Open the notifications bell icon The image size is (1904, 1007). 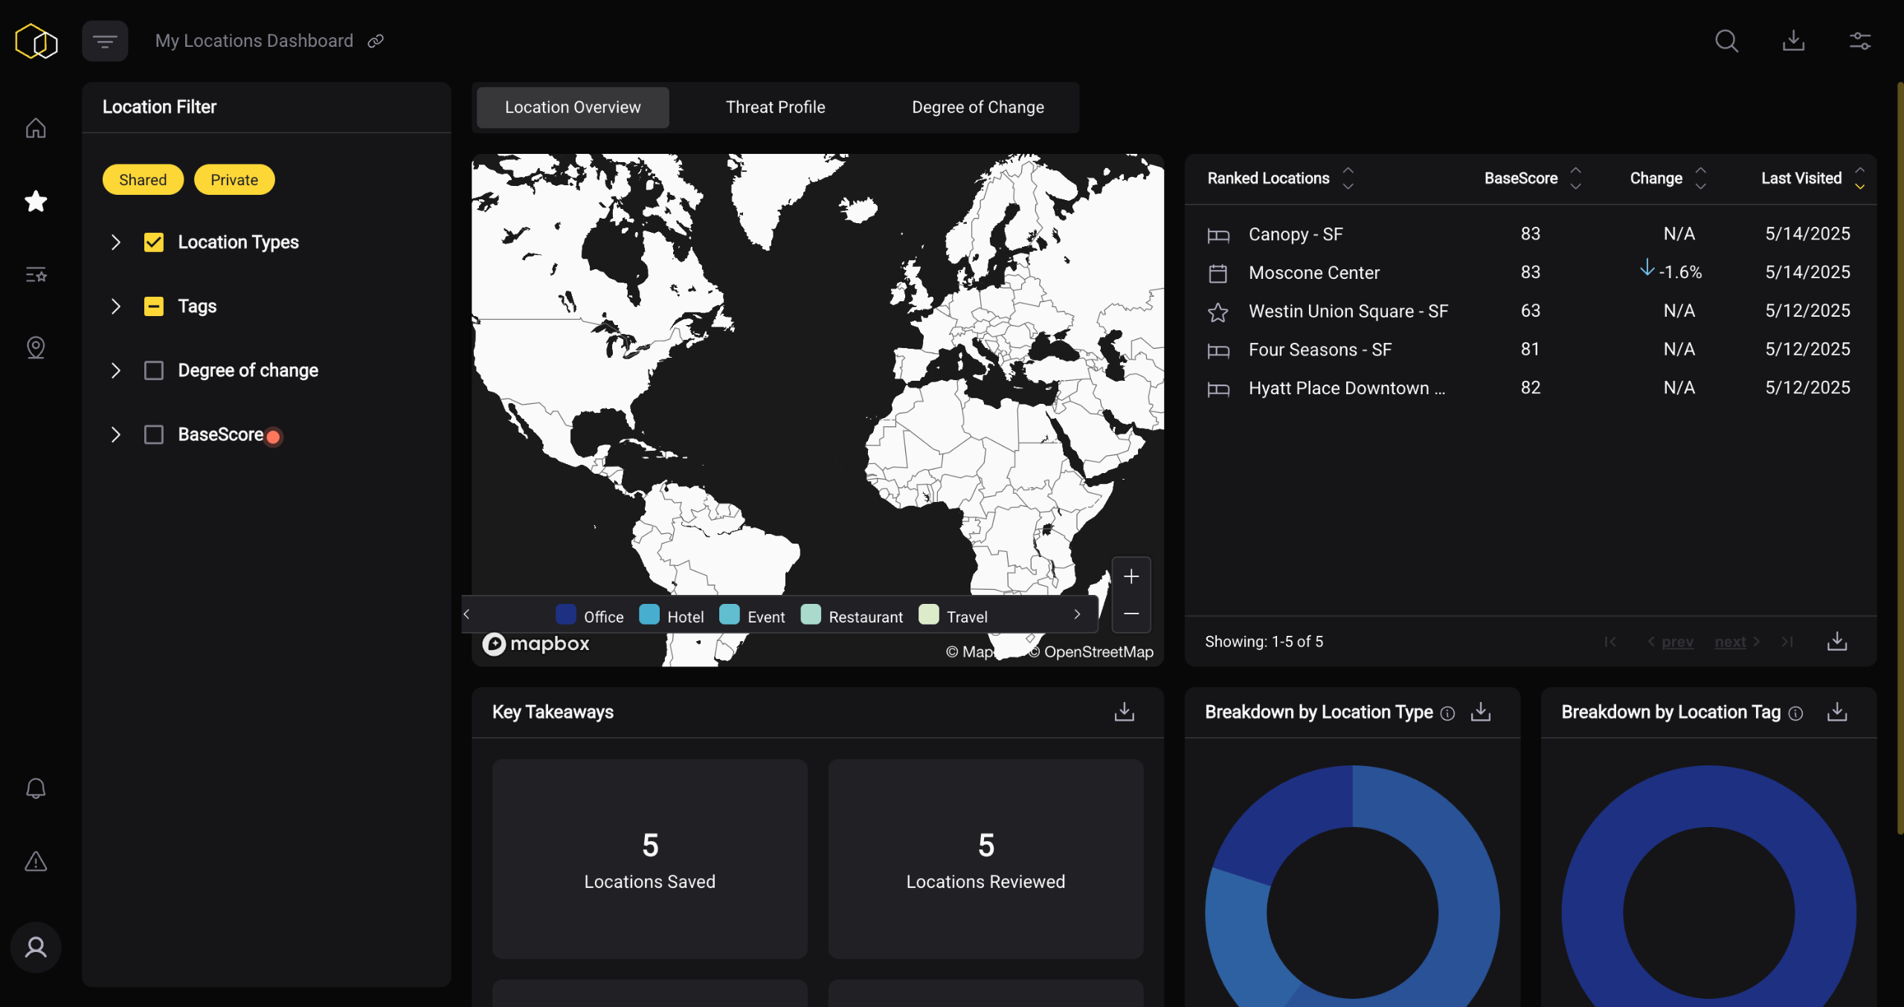coord(36,788)
